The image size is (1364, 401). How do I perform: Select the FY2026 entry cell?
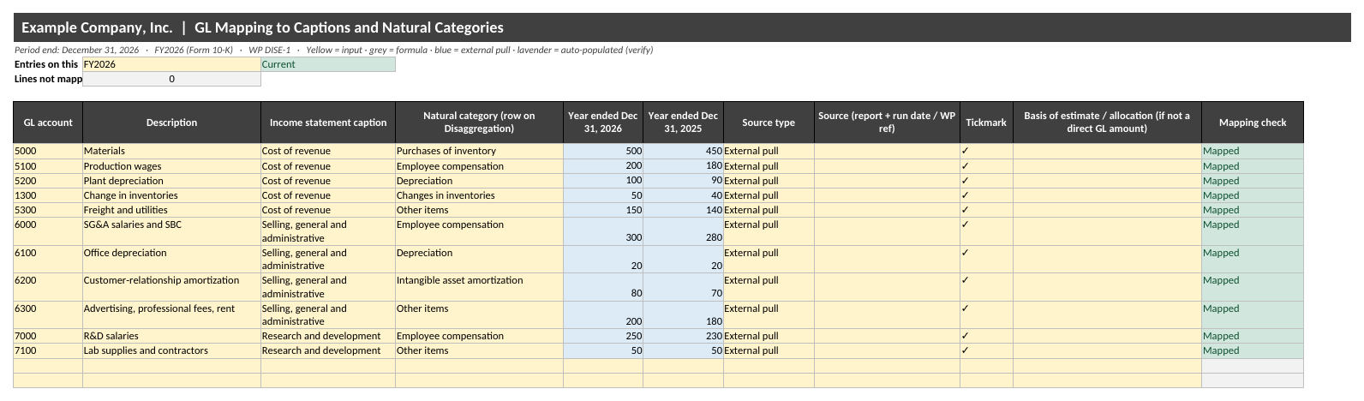point(171,64)
